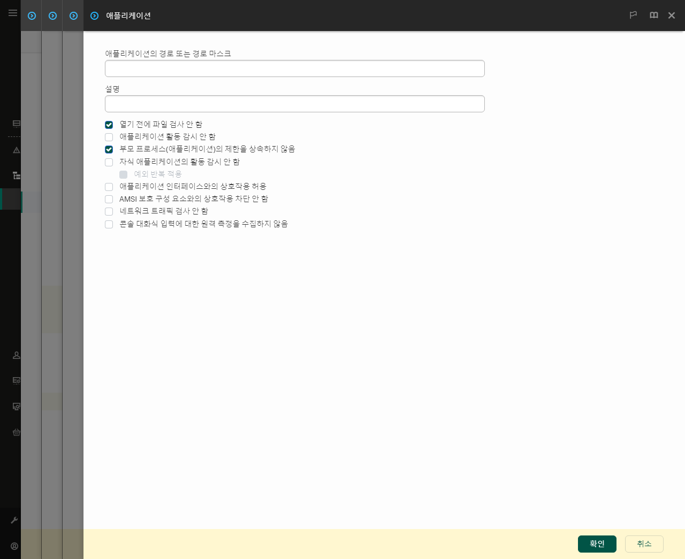Enable 네트워크 트래픽 검사 안 함
685x559 pixels.
(x=109, y=211)
